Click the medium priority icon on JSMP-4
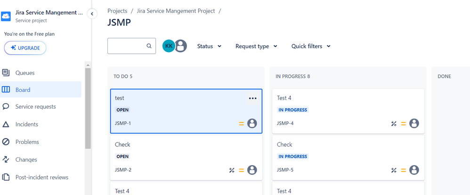Image resolution: width=470 pixels, height=195 pixels. [404, 123]
